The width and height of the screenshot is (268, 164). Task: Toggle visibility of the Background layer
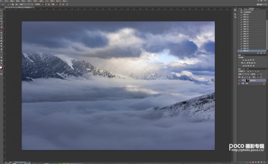[x=239, y=84]
